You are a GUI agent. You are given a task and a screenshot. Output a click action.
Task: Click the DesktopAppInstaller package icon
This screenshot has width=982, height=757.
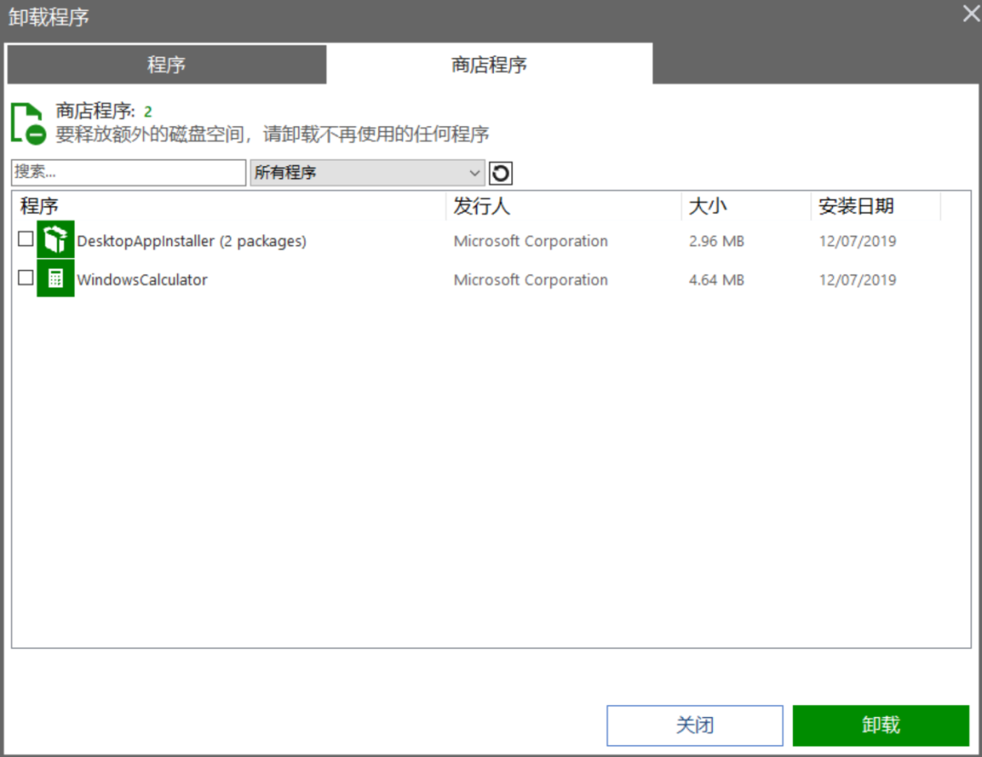point(55,239)
